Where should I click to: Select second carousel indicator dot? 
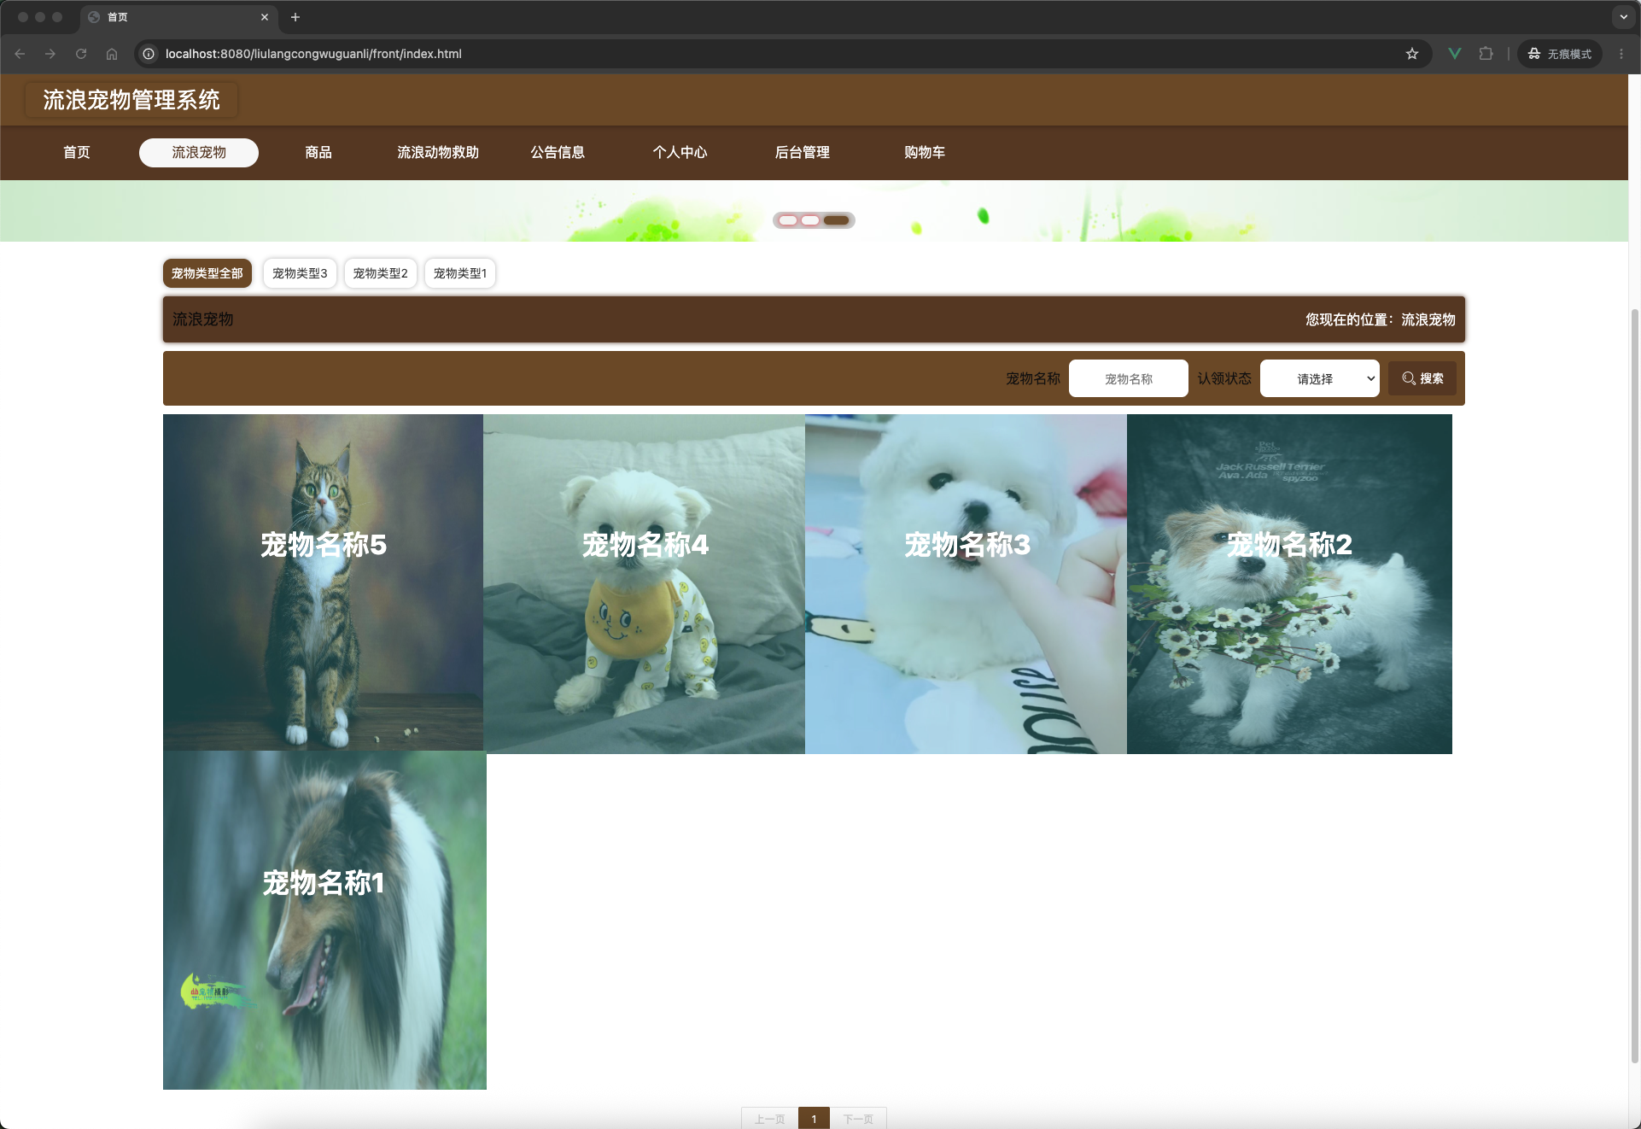coord(810,220)
